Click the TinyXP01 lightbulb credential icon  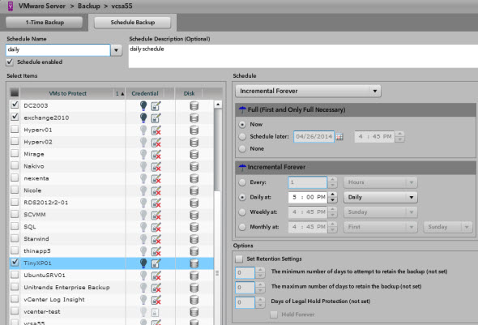click(143, 263)
